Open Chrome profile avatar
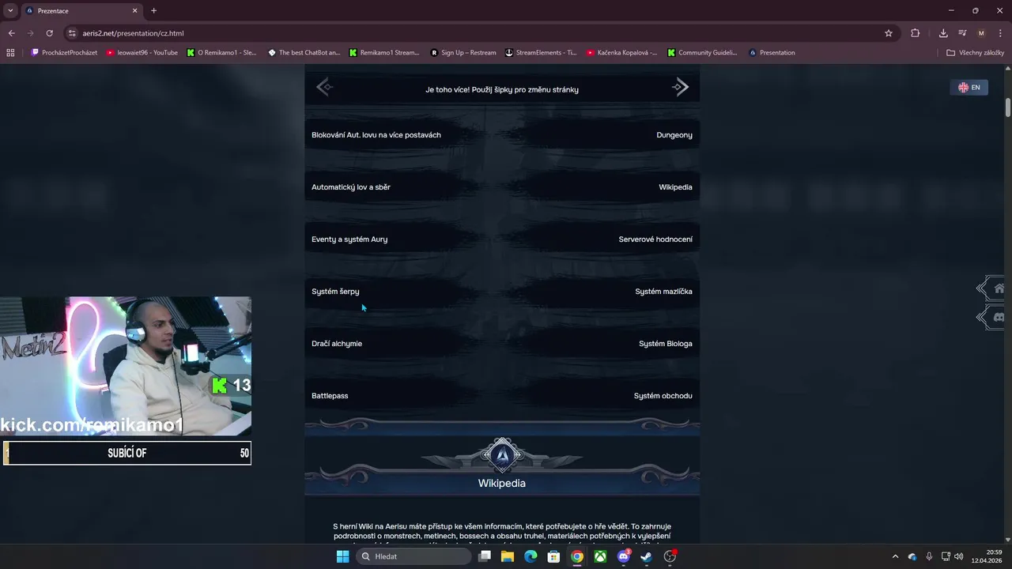 click(x=981, y=33)
